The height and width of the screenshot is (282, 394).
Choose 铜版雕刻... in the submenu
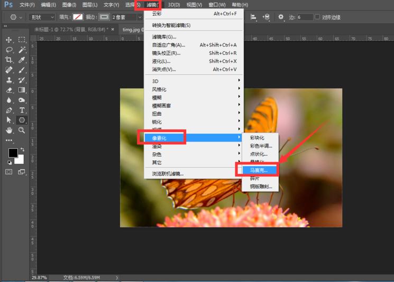260,186
